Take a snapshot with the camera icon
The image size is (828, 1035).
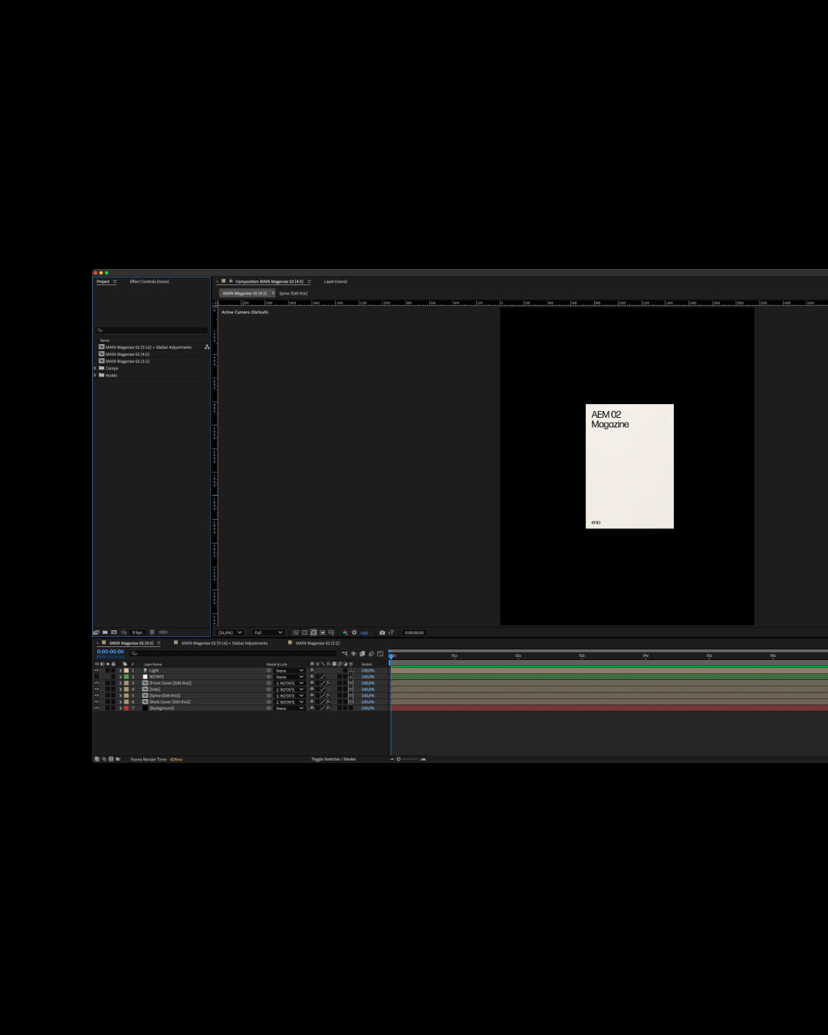click(x=382, y=632)
